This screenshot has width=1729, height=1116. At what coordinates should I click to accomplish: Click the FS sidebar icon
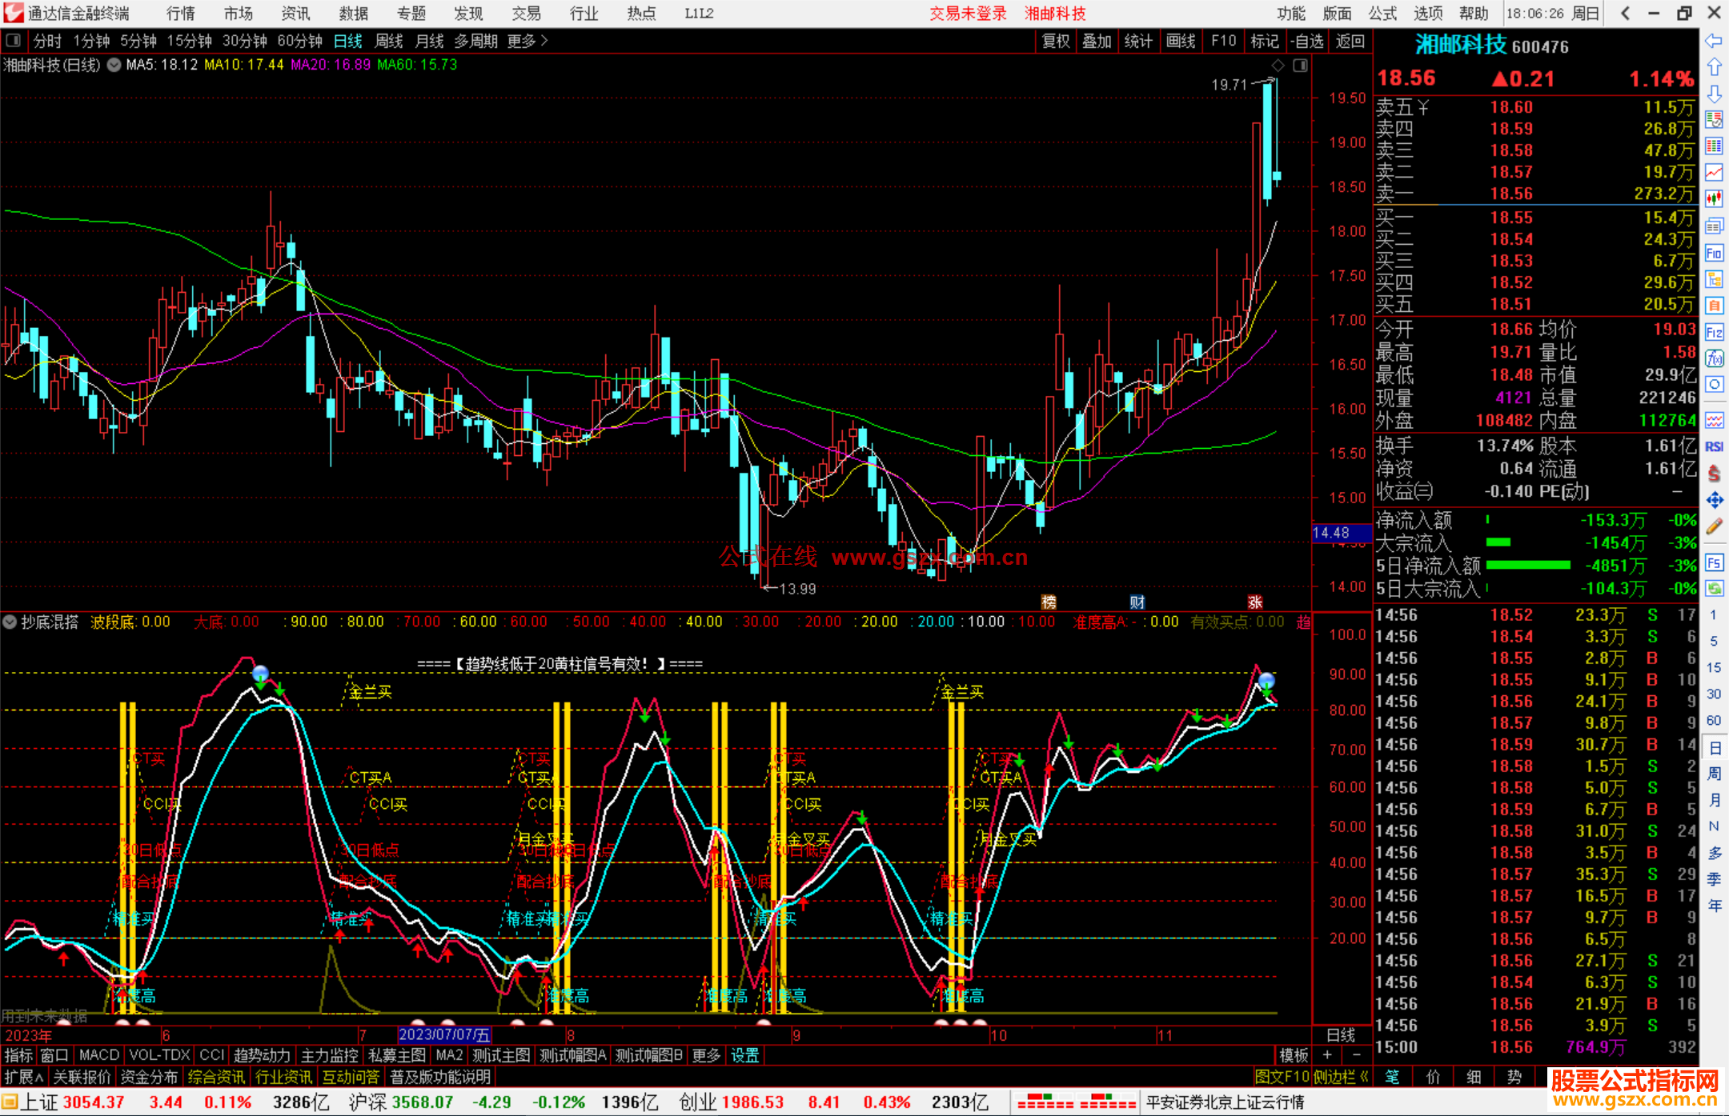click(1714, 562)
